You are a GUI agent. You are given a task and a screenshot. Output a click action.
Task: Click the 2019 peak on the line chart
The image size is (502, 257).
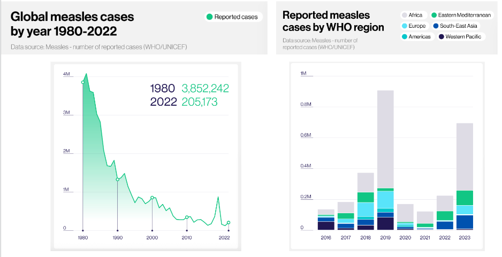(x=218, y=197)
